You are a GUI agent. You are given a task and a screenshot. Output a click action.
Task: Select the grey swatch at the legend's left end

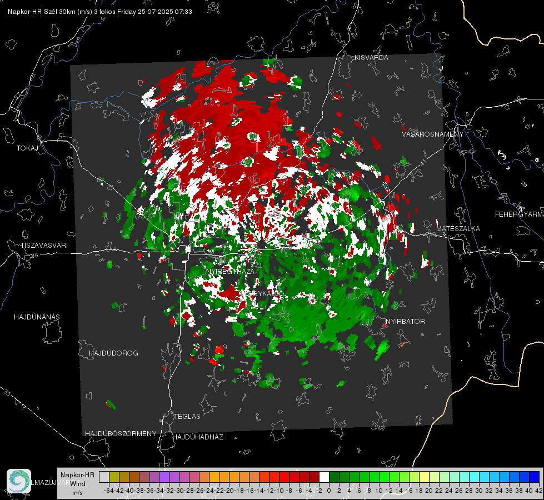[x=104, y=477]
